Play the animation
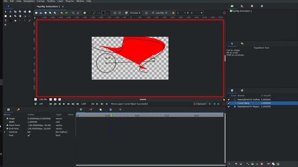The height and width of the screenshot is (167, 298). click(64, 104)
